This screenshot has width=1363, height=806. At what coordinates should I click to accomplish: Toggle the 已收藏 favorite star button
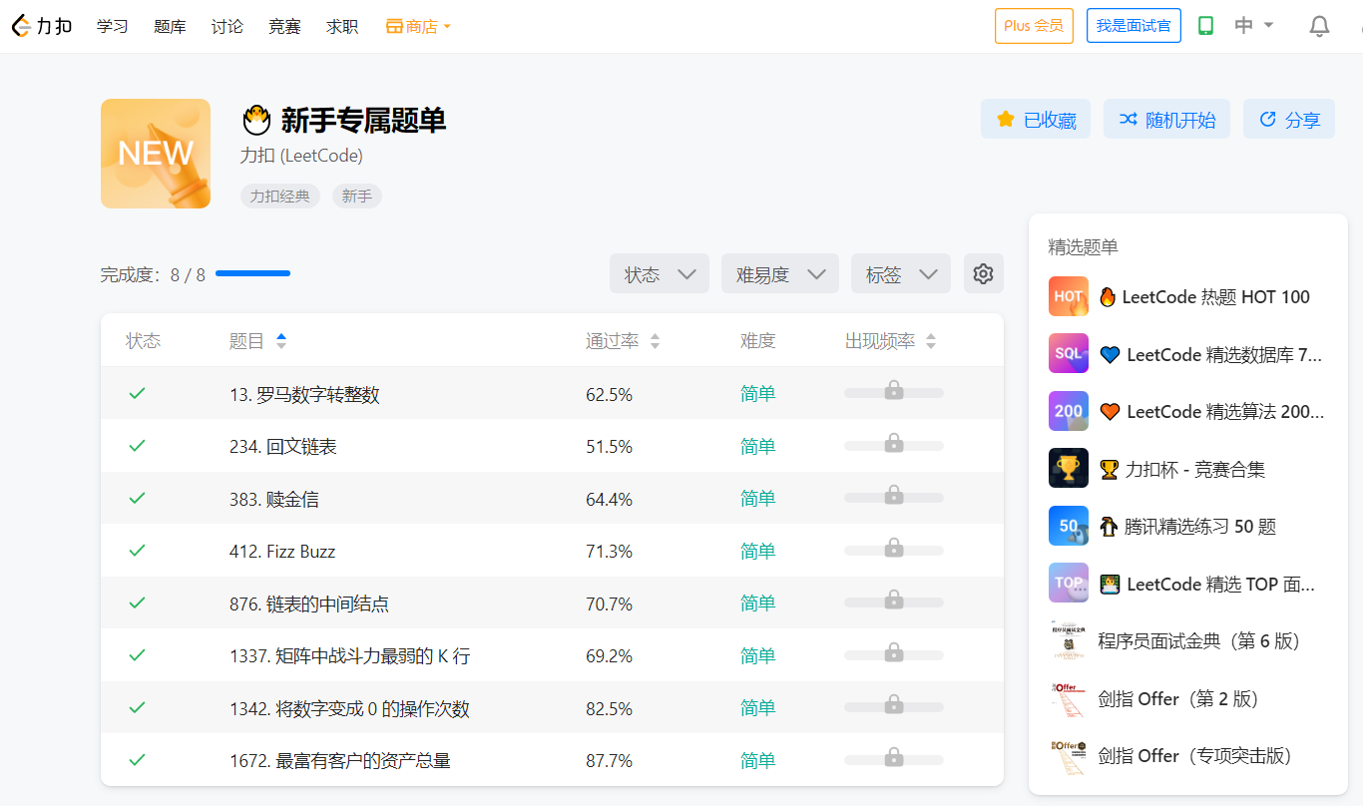1036,120
